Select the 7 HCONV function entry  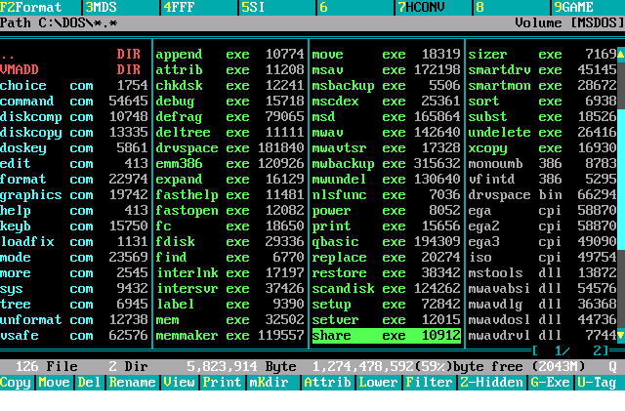[x=434, y=7]
